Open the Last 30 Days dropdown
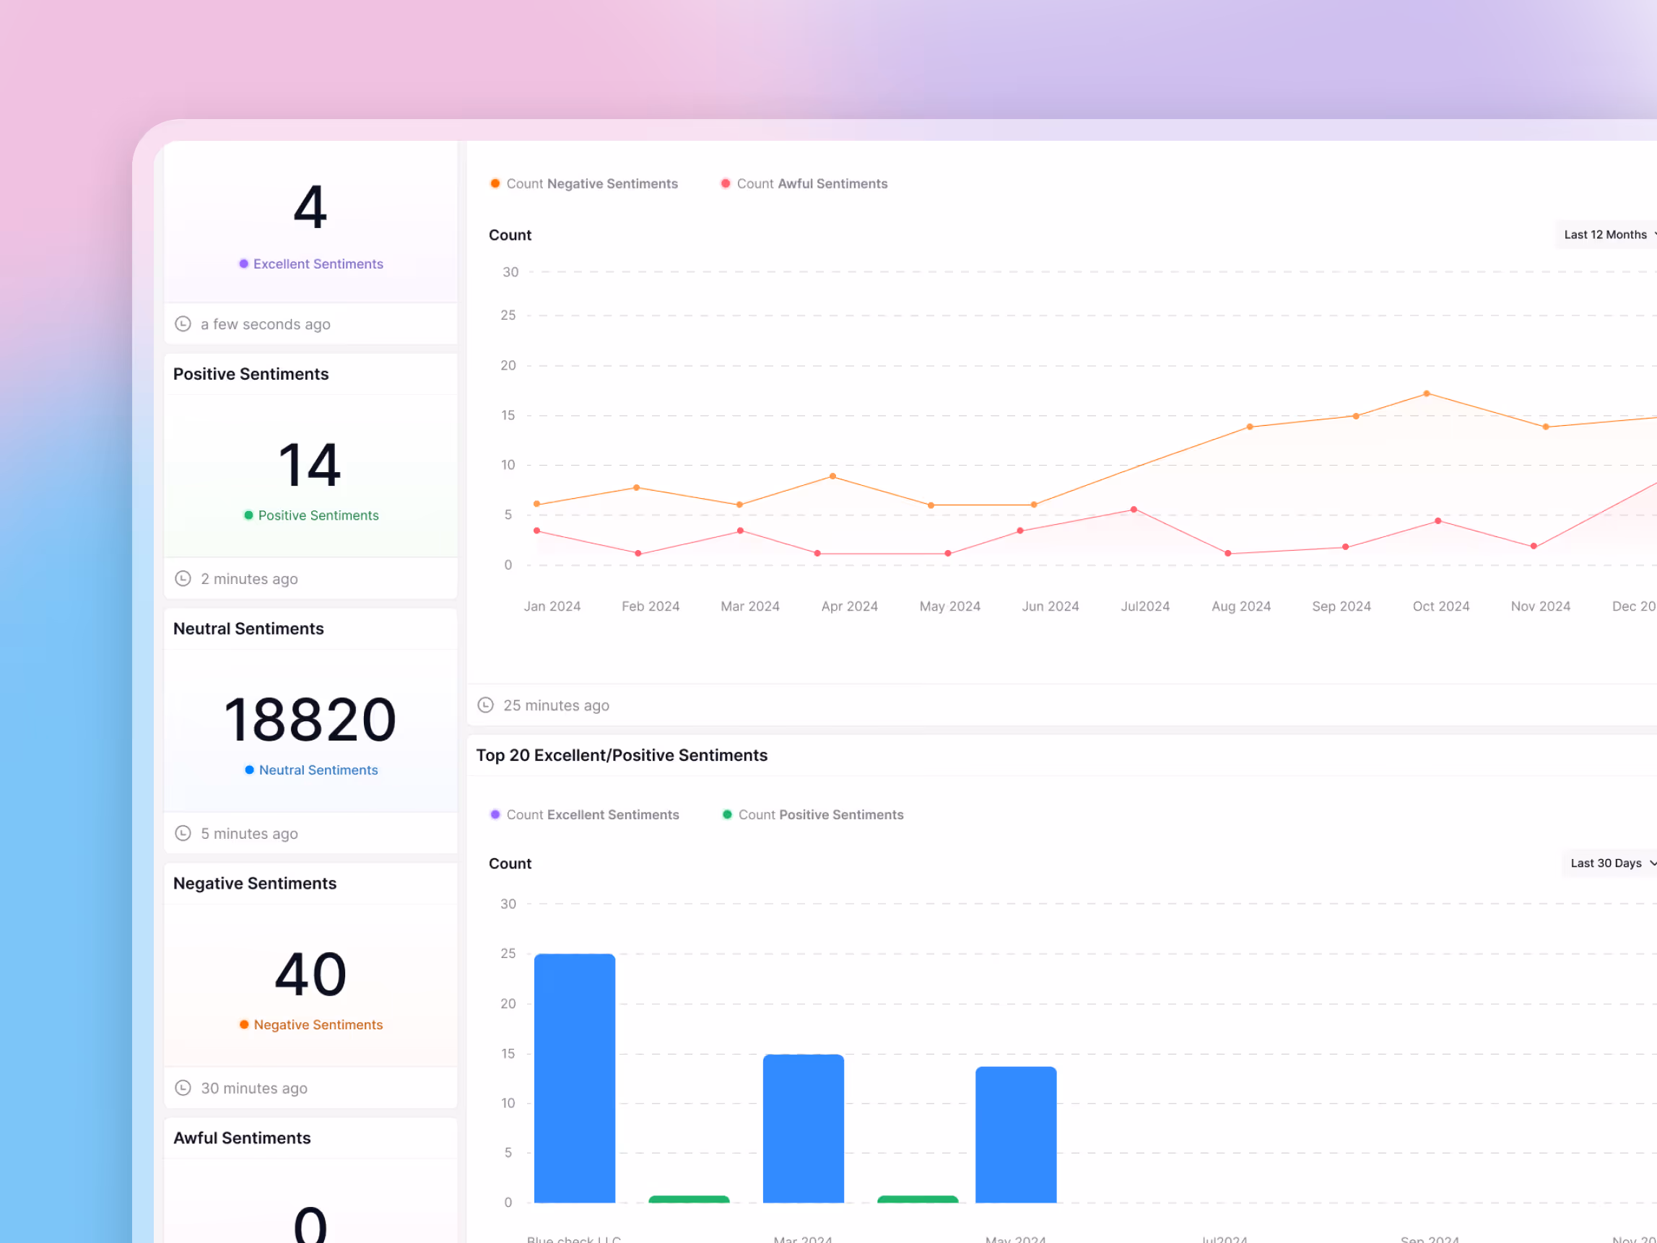 (1611, 863)
